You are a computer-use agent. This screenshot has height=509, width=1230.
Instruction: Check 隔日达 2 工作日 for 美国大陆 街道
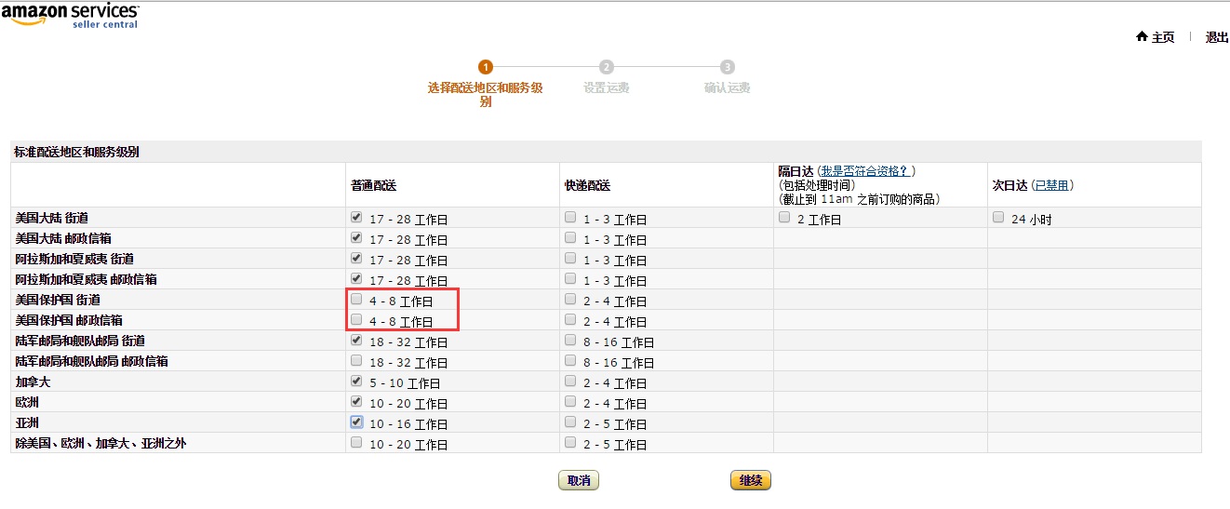(x=784, y=218)
